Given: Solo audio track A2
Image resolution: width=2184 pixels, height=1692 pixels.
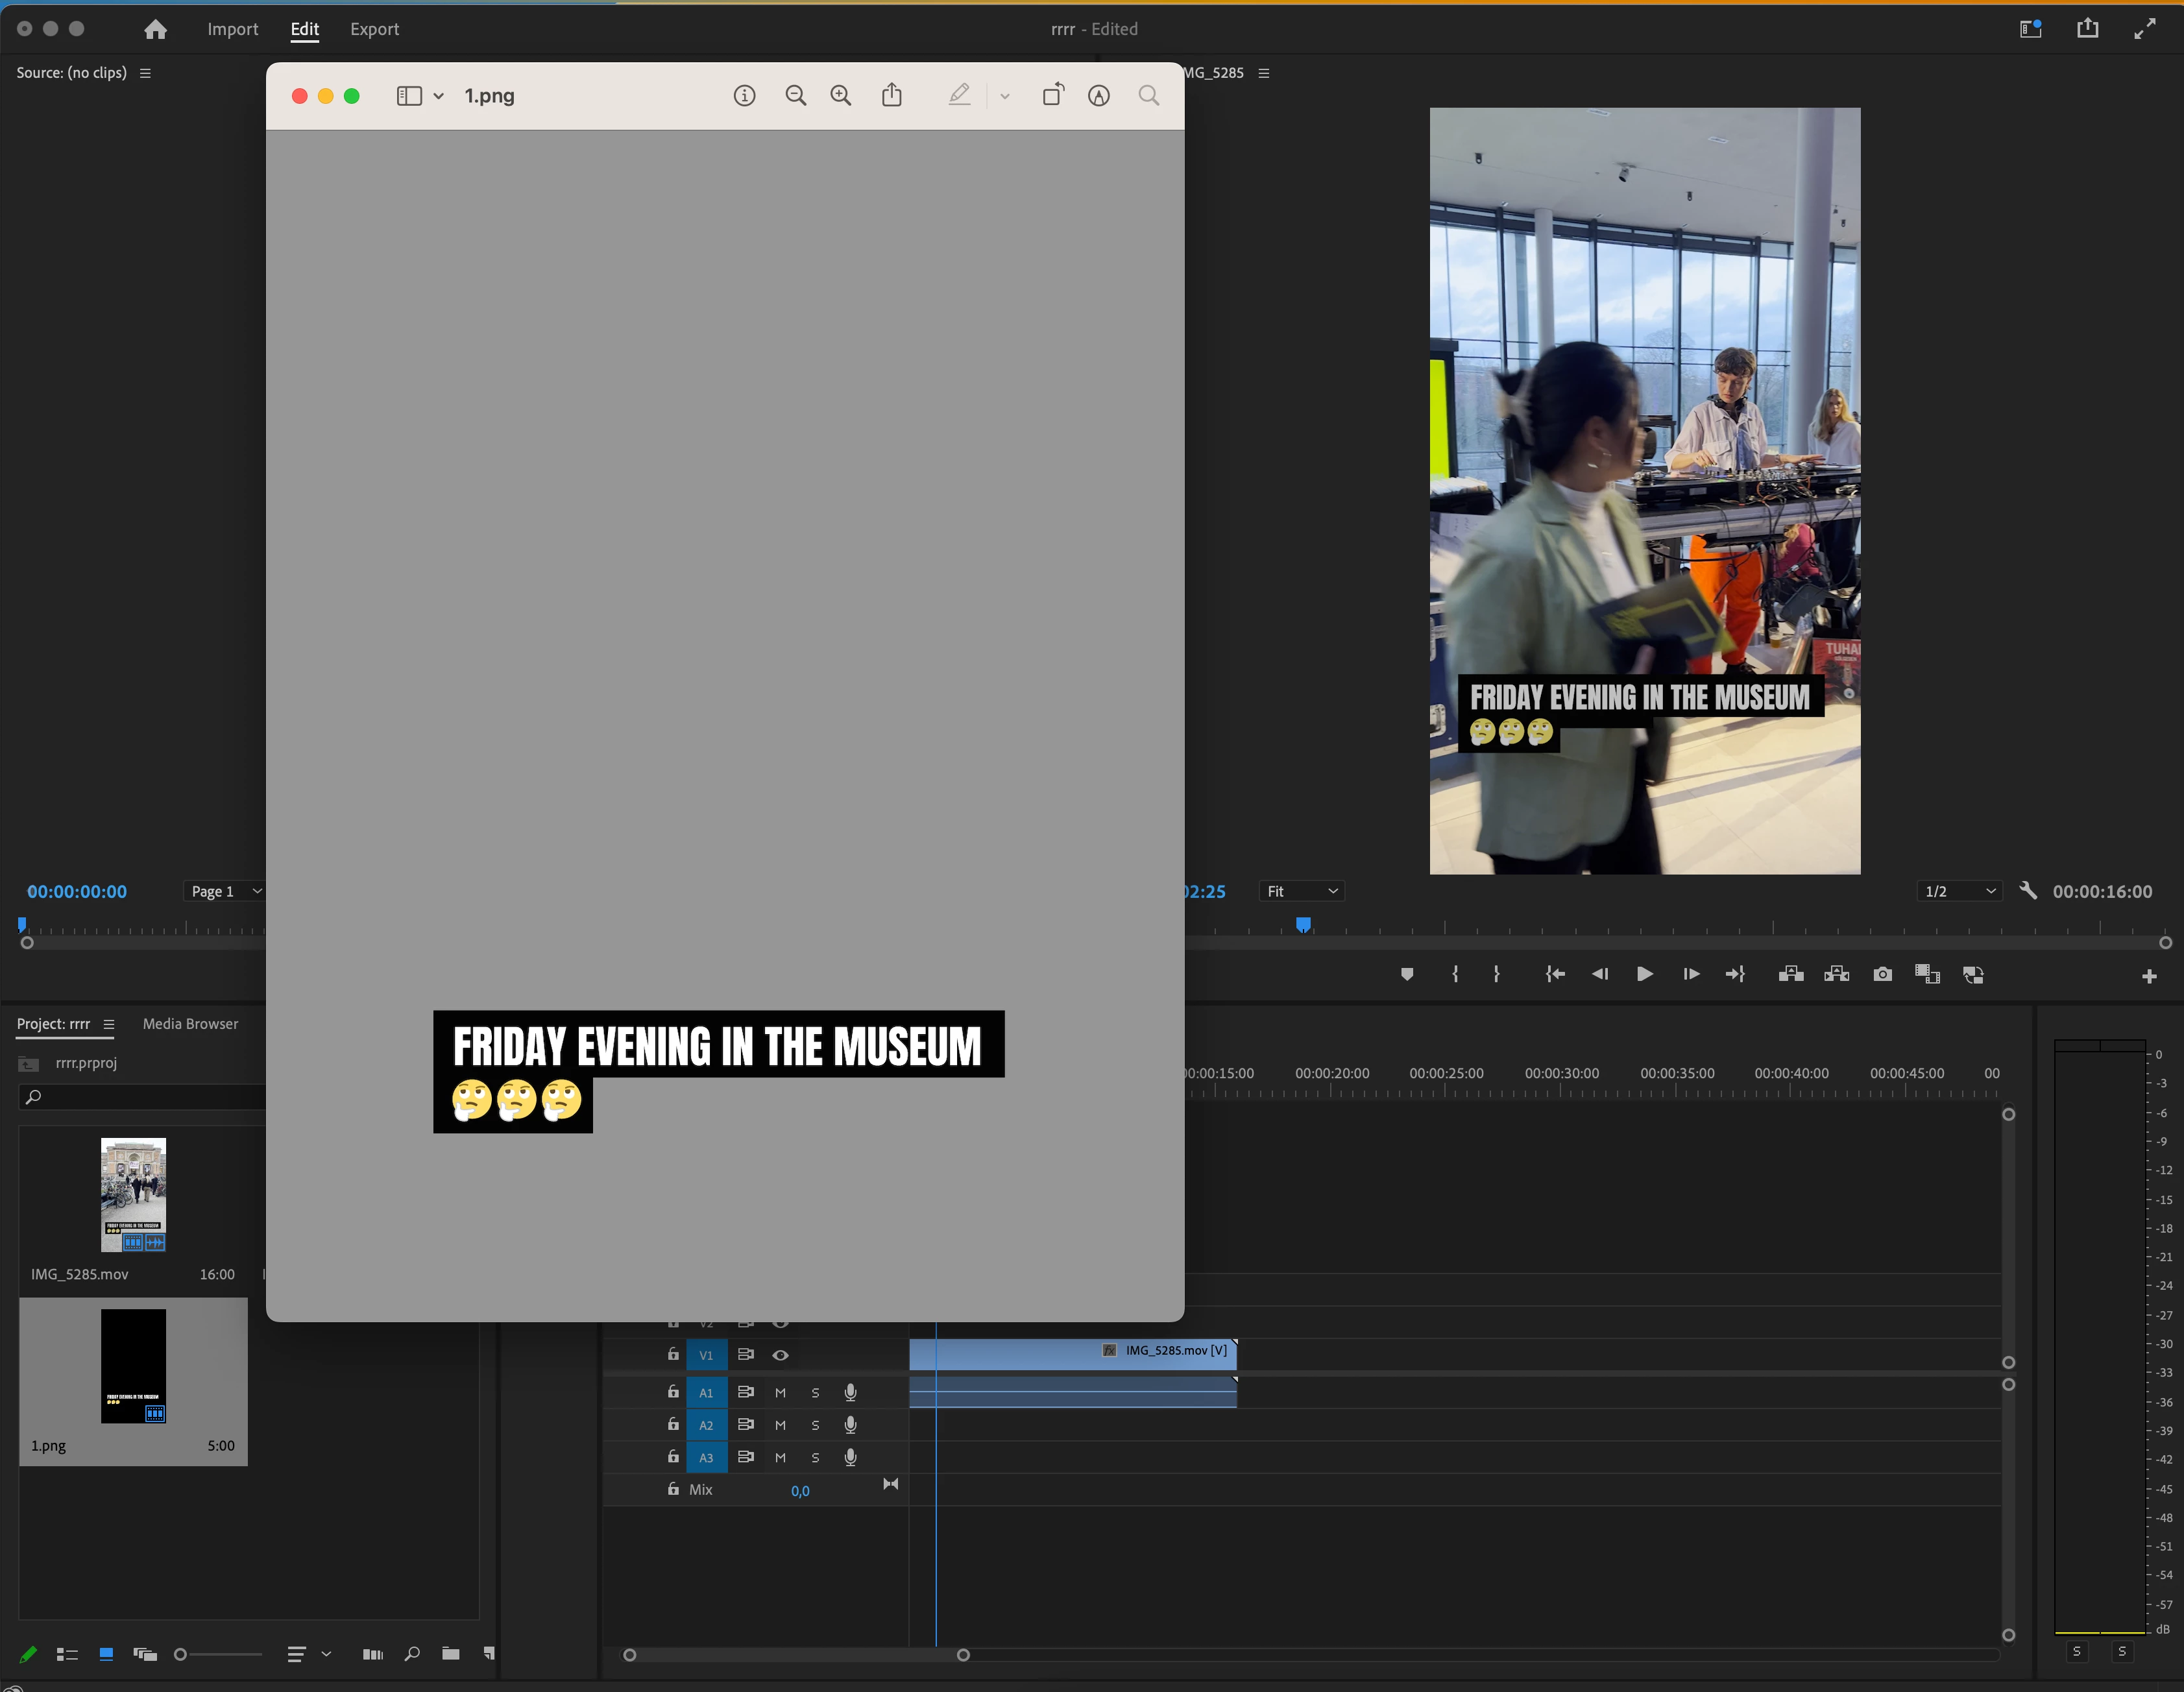Looking at the screenshot, I should point(815,1425).
